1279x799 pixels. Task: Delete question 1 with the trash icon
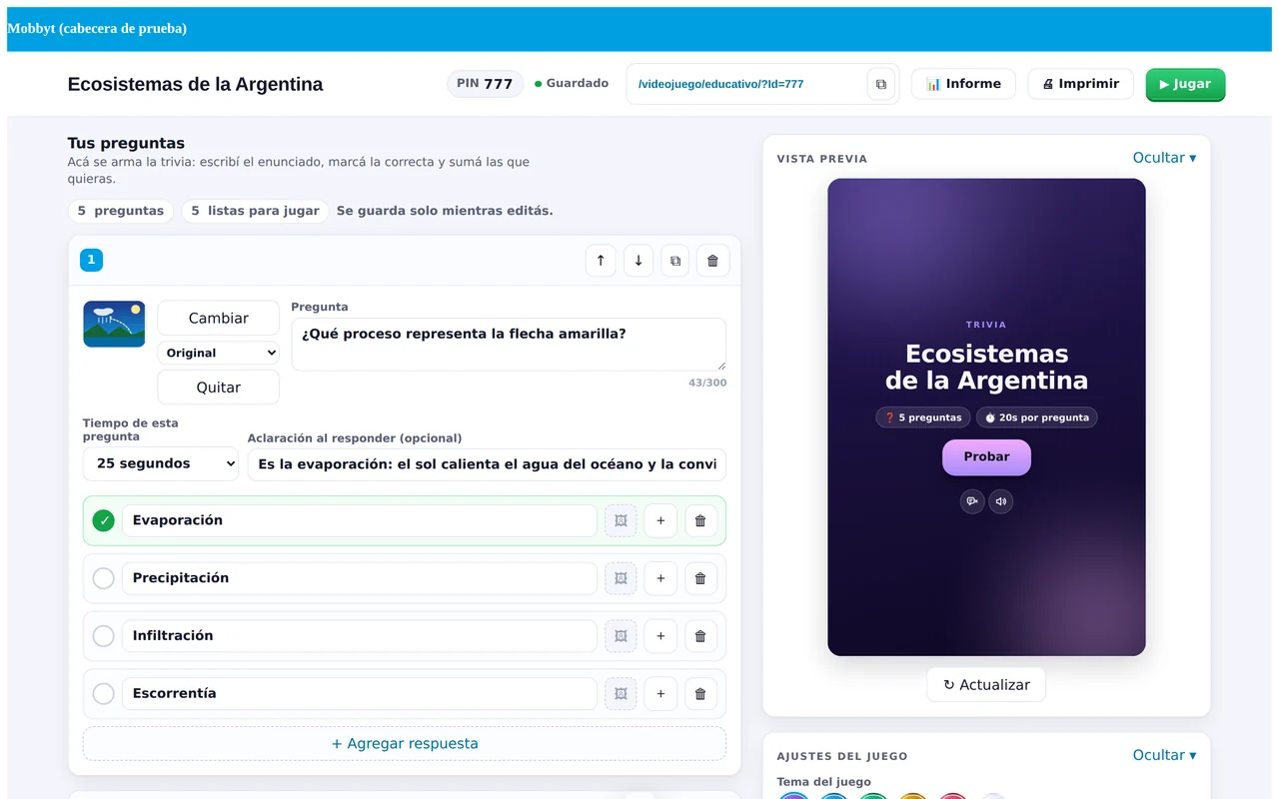pyautogui.click(x=712, y=261)
